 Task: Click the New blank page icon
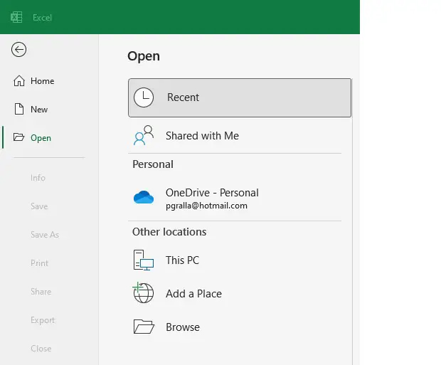[x=19, y=110]
